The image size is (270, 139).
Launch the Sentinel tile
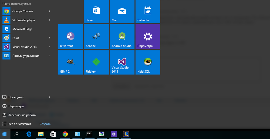96,37
